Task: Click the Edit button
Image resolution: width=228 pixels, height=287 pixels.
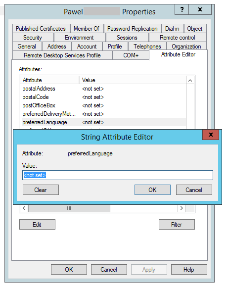Action: [x=37, y=224]
